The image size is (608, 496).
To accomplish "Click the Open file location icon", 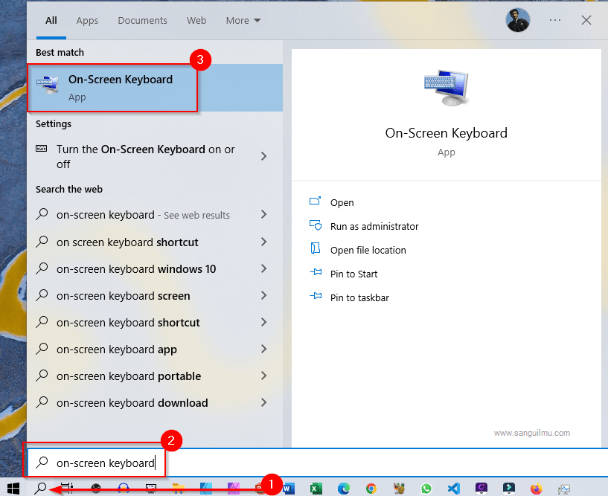I will (316, 248).
